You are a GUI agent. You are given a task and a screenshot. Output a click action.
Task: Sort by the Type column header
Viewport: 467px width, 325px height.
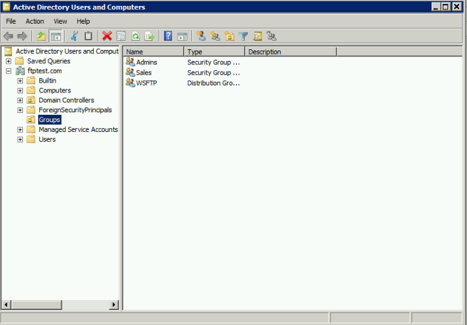(214, 52)
